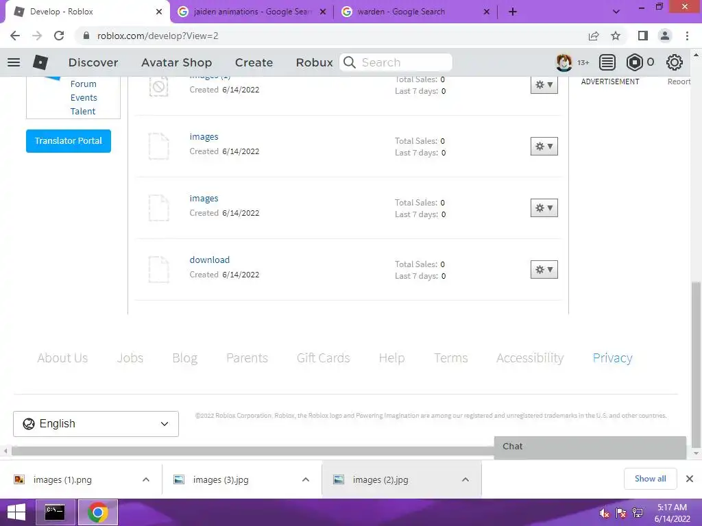
Task: Expand options for images (3).jpg download
Action: click(306, 479)
